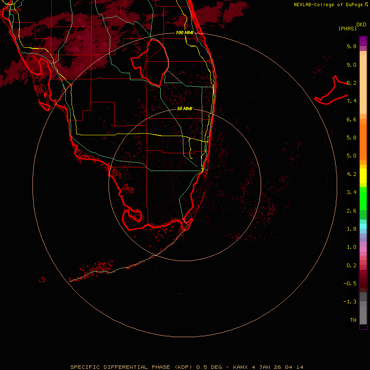Click the TH threshold label
The height and width of the screenshot is (370, 370).
click(x=353, y=320)
